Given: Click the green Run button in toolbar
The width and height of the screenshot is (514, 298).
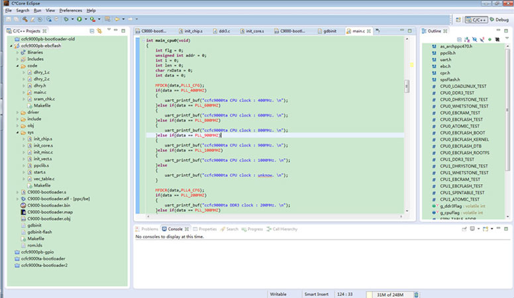Looking at the screenshot, I should (x=79, y=19).
